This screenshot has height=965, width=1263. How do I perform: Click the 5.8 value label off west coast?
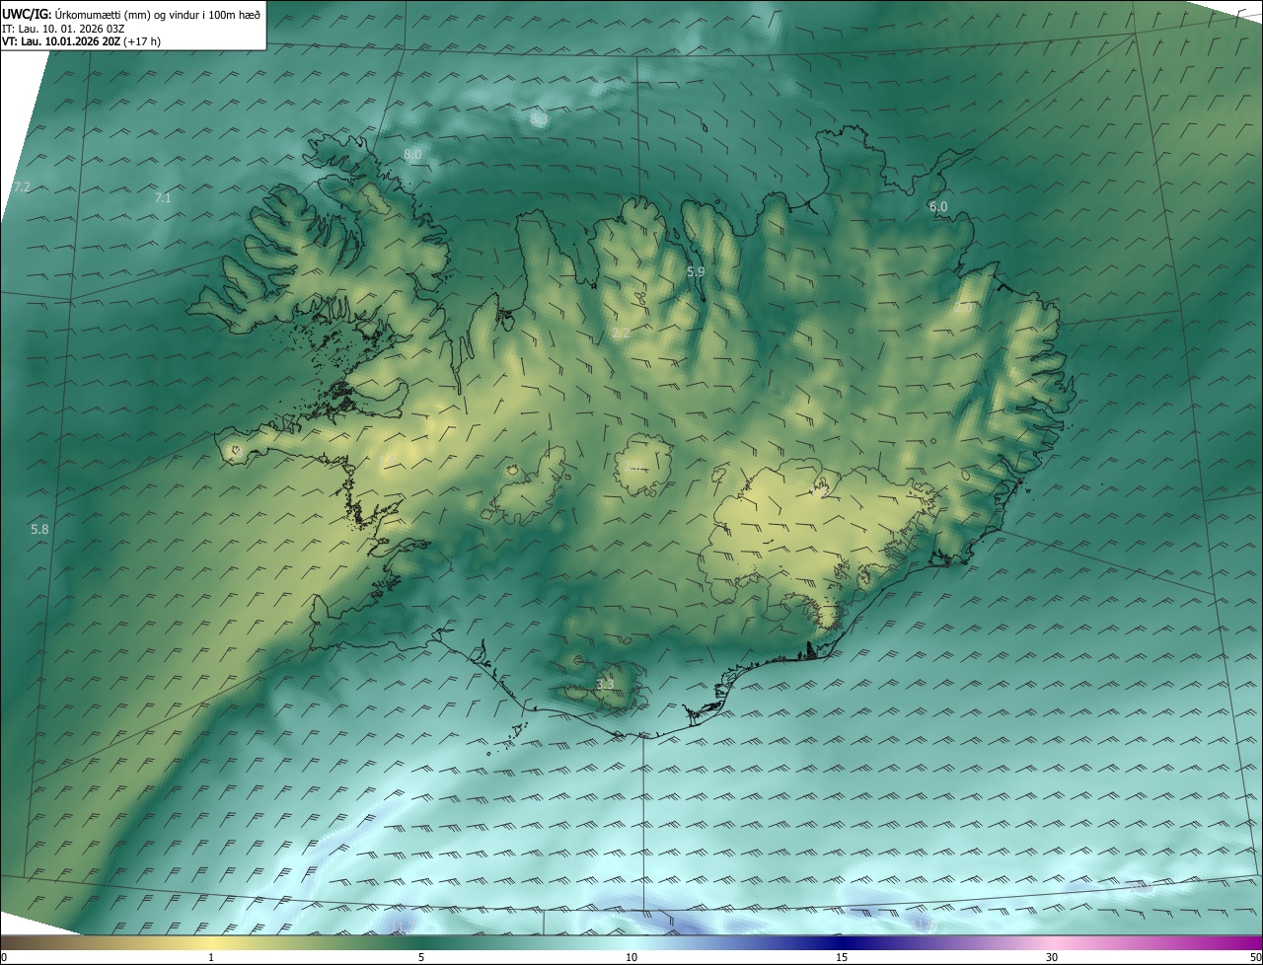[x=39, y=530]
